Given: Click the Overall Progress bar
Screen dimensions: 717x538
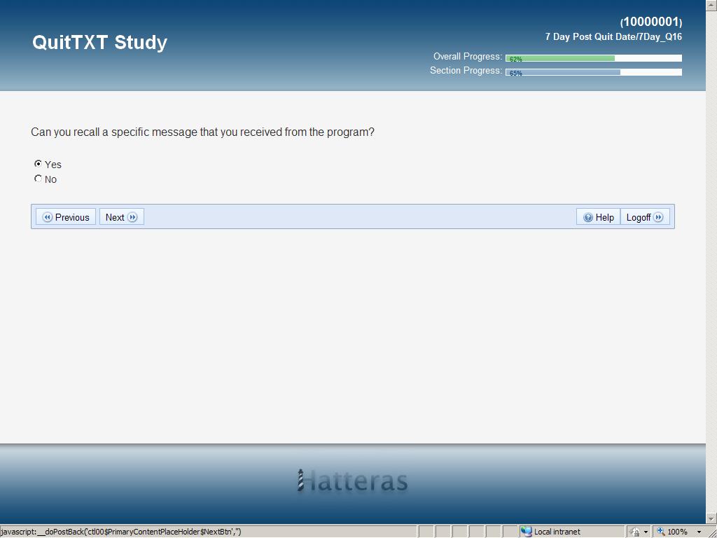Looking at the screenshot, I should point(594,58).
